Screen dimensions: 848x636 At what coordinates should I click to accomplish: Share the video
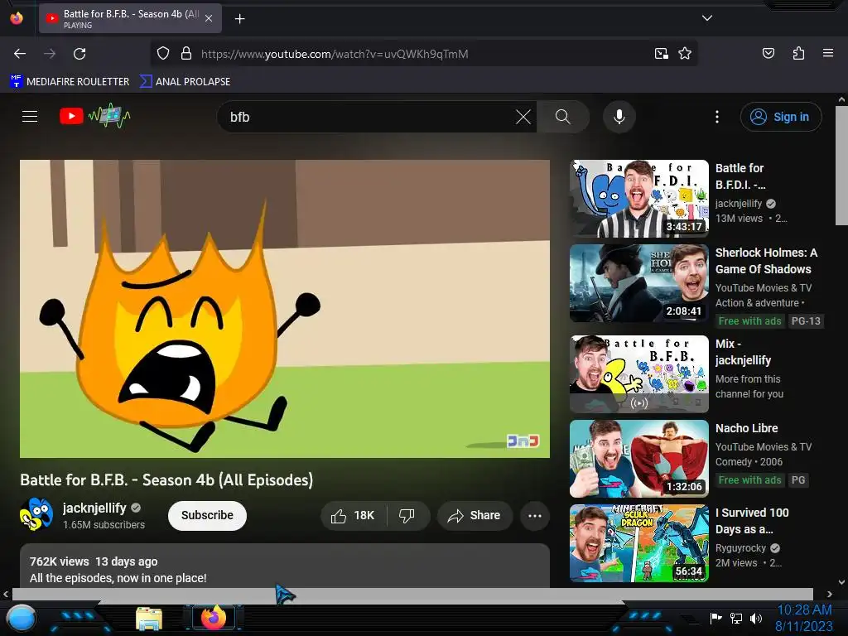(475, 516)
